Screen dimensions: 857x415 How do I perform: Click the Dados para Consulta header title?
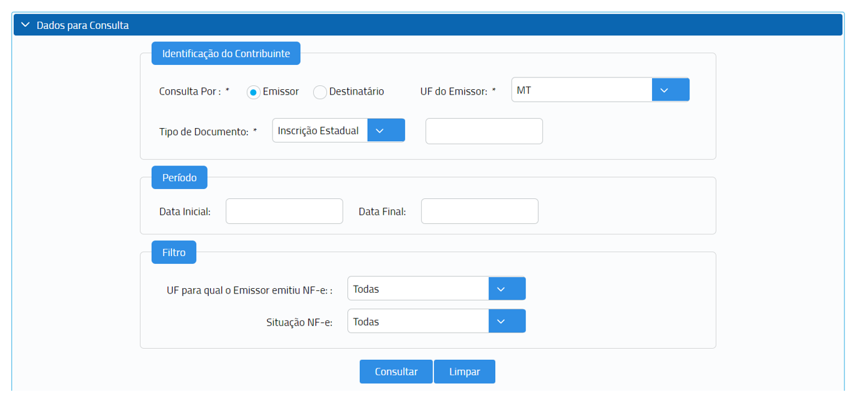click(83, 25)
